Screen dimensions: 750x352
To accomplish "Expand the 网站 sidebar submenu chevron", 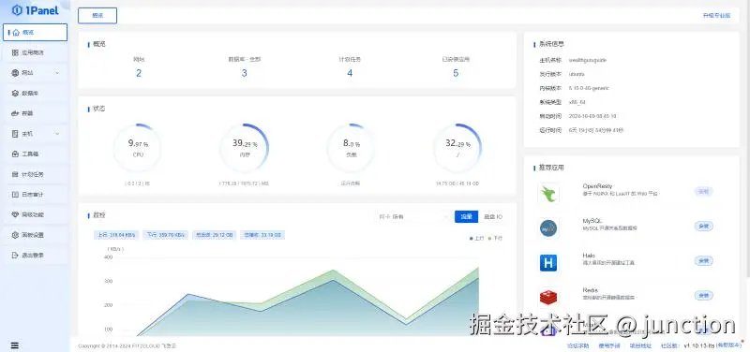I will pyautogui.click(x=57, y=73).
